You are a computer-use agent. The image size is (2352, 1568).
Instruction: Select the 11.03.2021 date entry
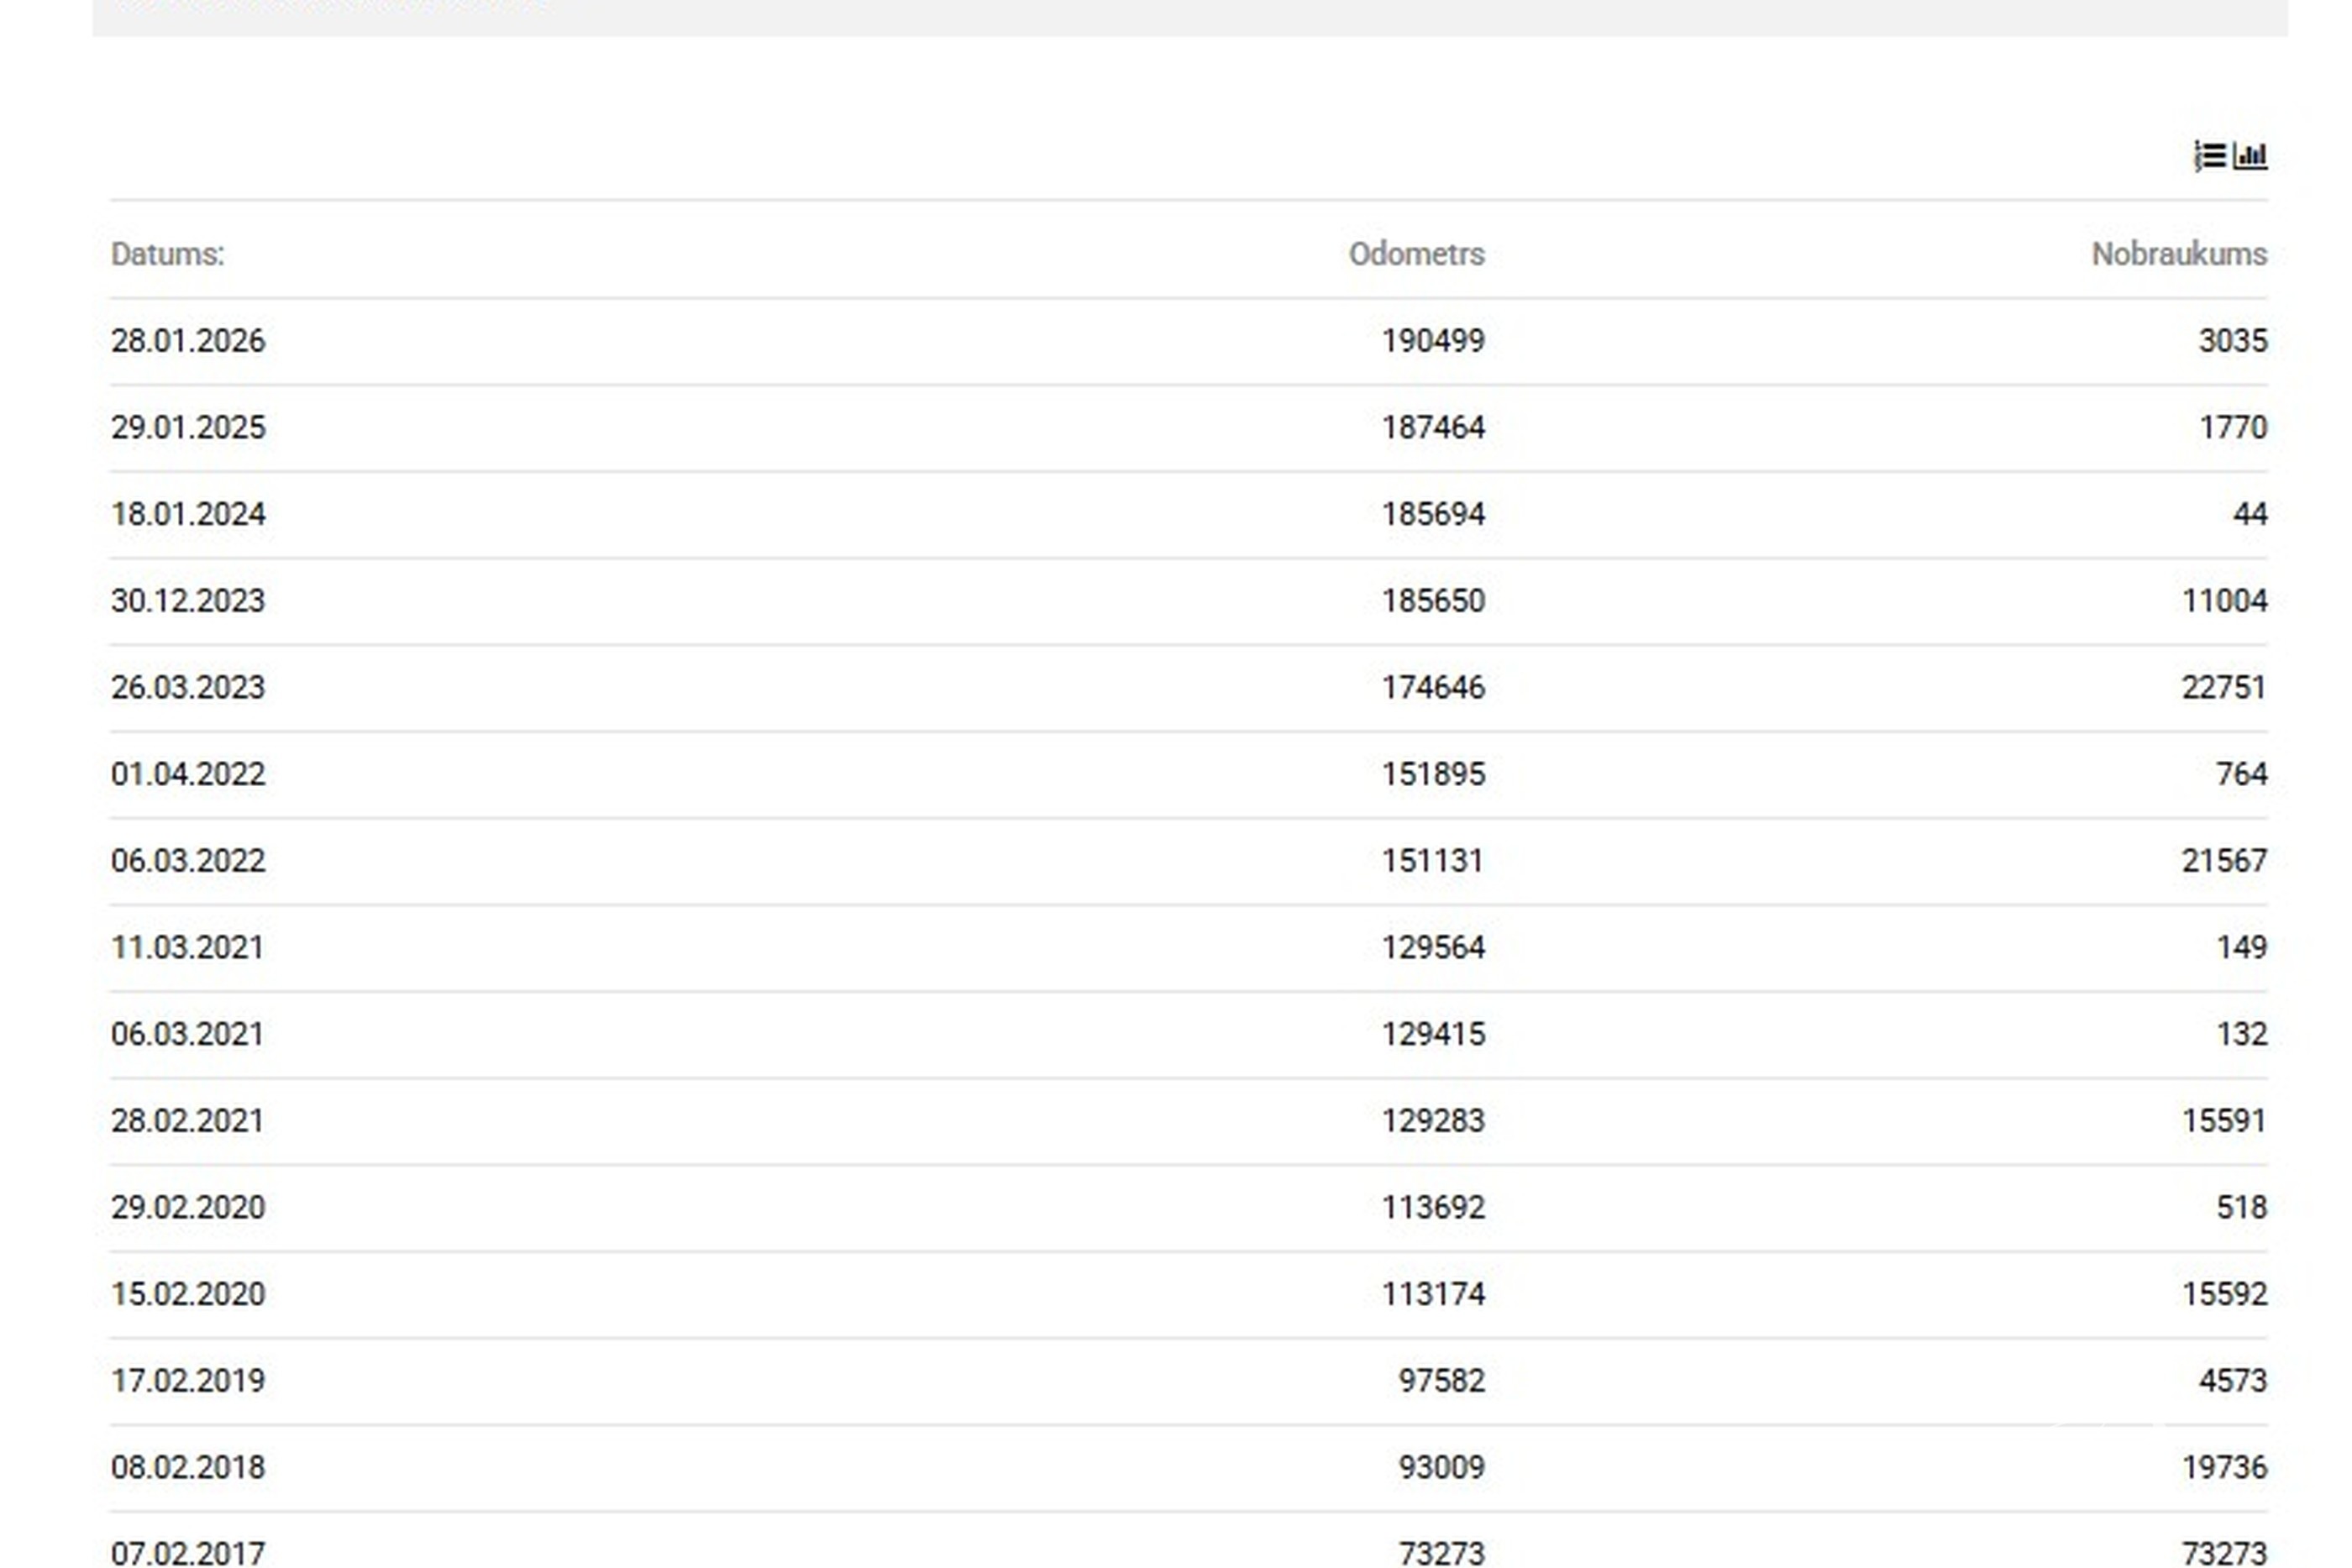[188, 948]
